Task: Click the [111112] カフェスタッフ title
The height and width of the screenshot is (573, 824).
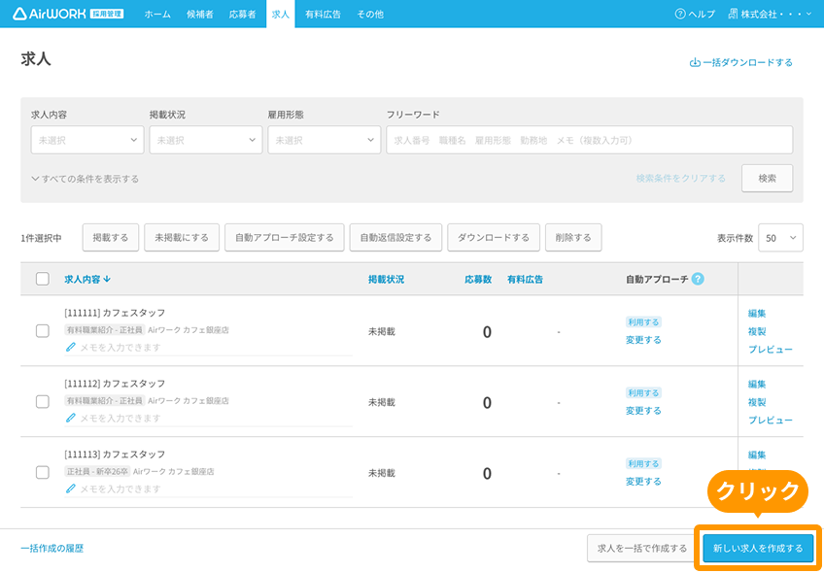Action: [115, 384]
